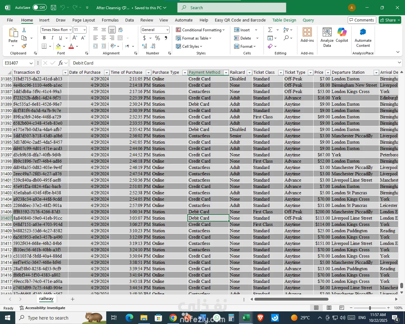Click the Italic formatting icon
The width and height of the screenshot is (405, 324).
52,38
